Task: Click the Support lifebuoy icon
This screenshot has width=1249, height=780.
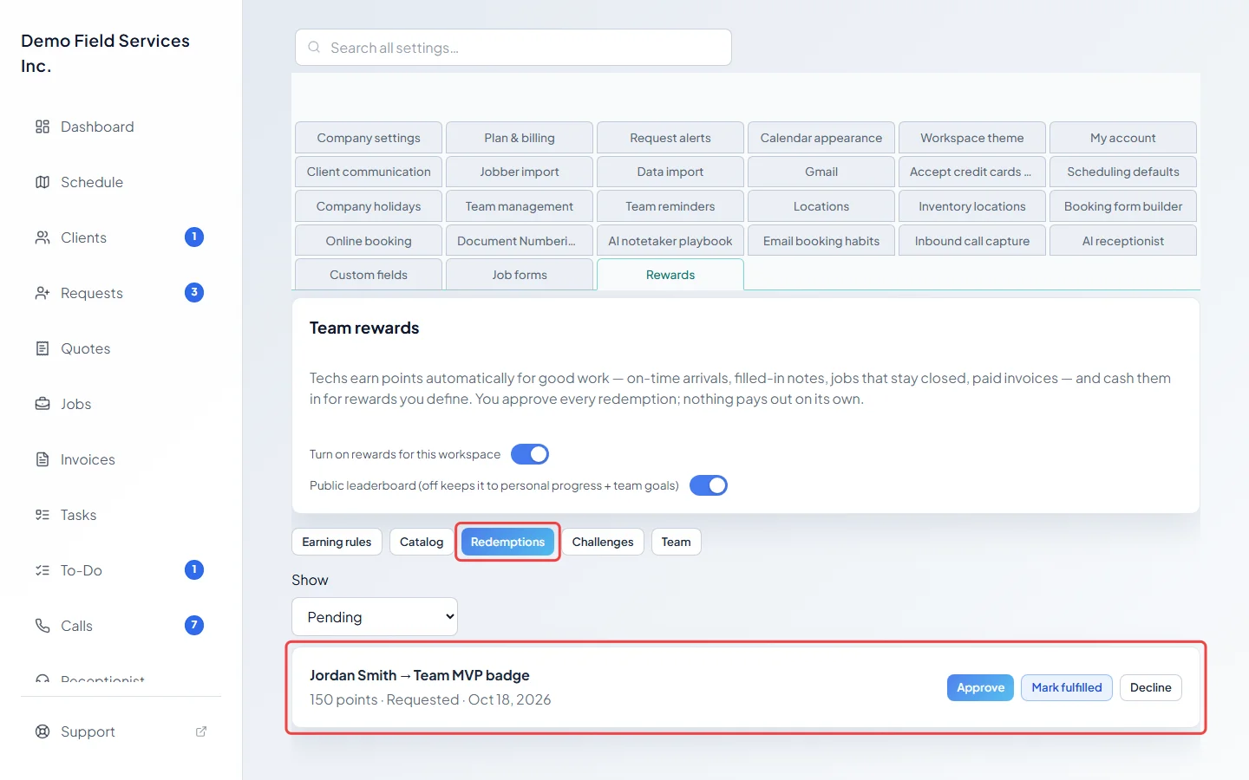Action: [x=43, y=731]
